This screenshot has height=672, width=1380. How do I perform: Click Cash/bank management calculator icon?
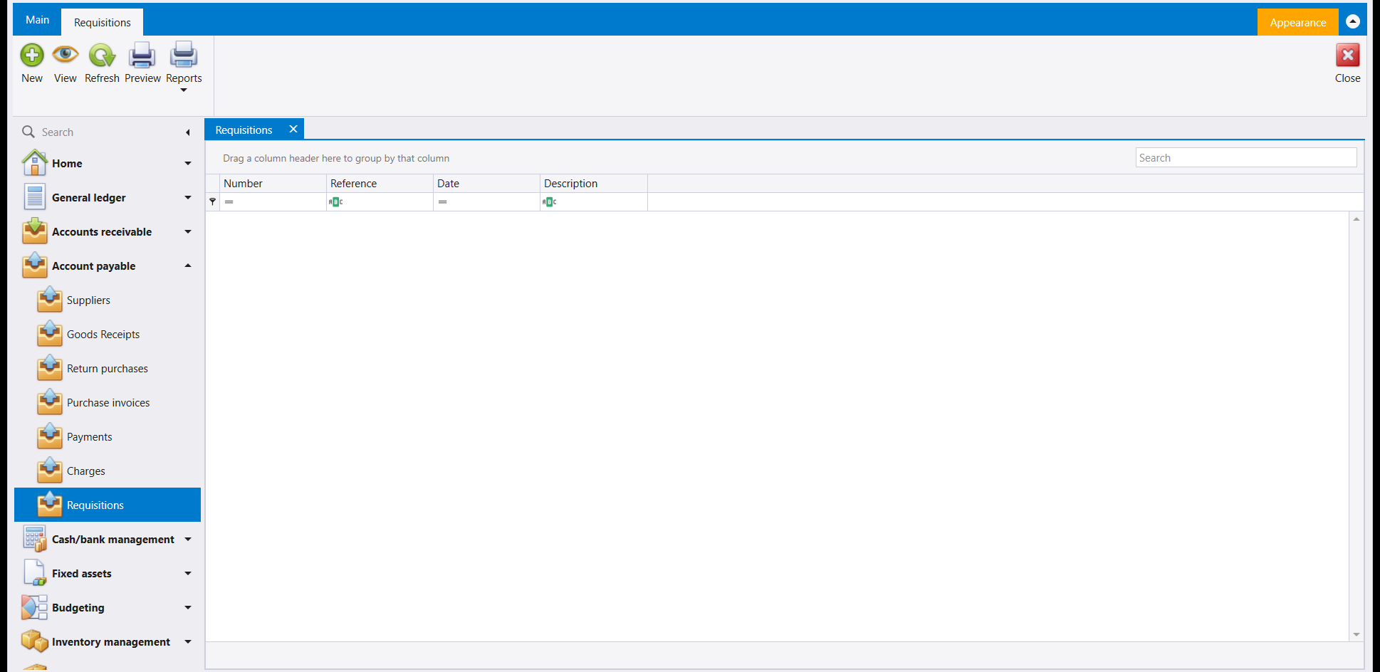coord(34,539)
